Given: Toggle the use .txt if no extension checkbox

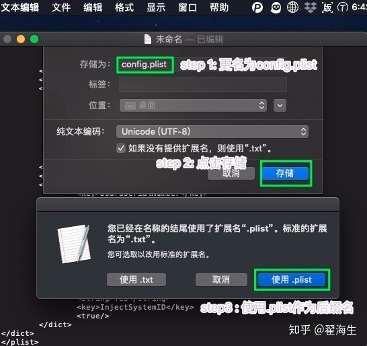Looking at the screenshot, I should tap(121, 148).
